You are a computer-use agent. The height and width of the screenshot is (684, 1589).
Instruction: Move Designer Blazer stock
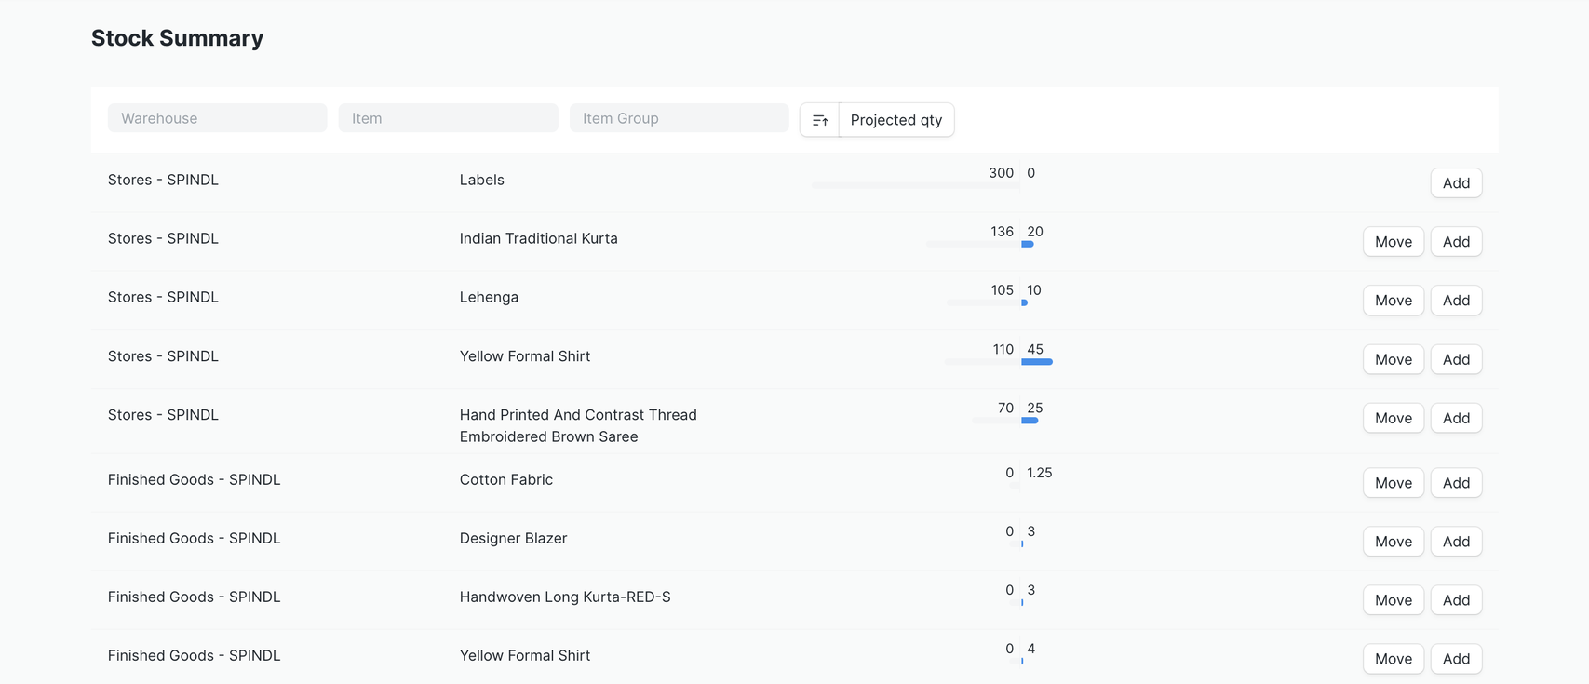[x=1393, y=542]
